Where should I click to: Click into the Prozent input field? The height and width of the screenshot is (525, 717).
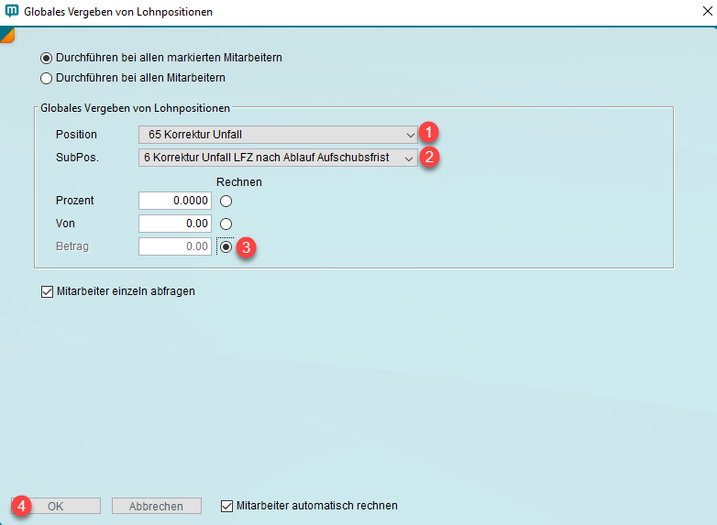175,201
